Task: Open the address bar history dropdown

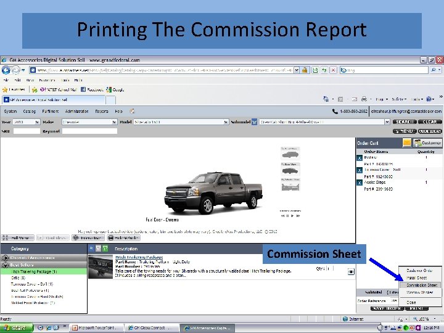Action: coord(297,70)
